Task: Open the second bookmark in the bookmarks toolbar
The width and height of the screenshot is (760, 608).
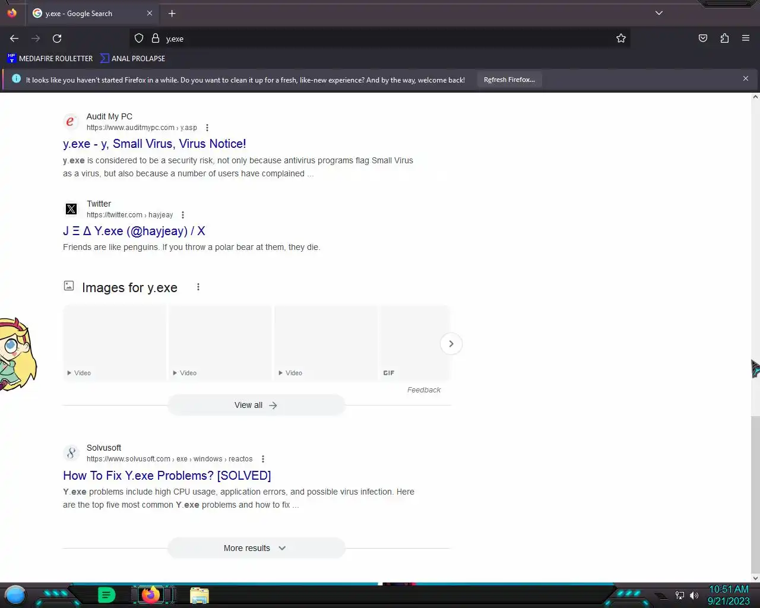Action: (133, 58)
